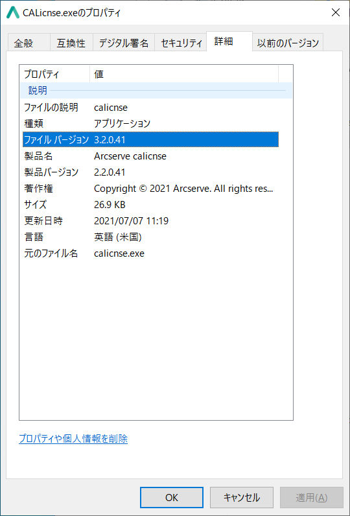The height and width of the screenshot is (516, 350).
Task: Click the 種類 property label
Action: pos(34,123)
